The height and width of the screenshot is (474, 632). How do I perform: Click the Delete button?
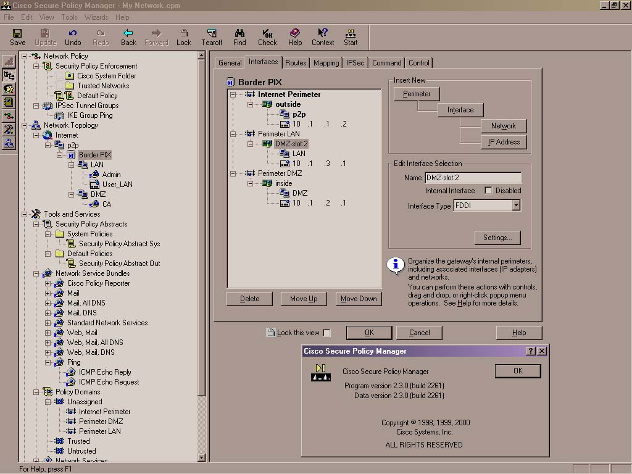[x=249, y=299]
